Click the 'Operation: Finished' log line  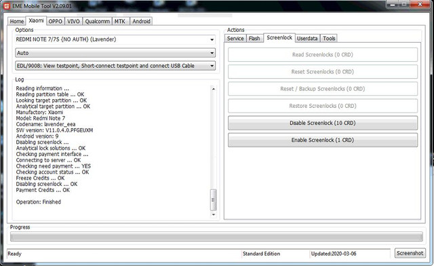click(39, 202)
